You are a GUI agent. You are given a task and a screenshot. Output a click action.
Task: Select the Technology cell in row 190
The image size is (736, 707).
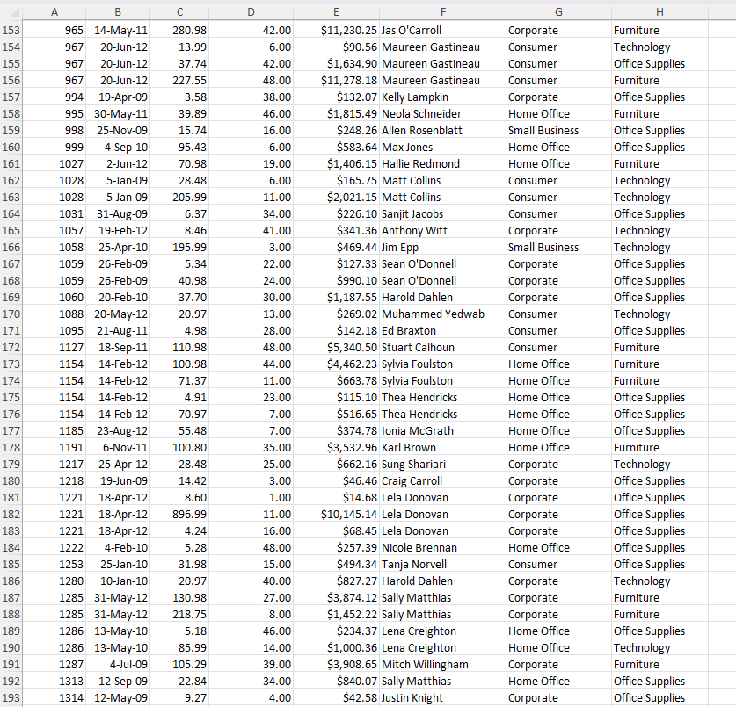[657, 647]
